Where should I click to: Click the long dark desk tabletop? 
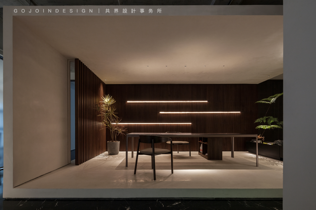tap(192, 135)
